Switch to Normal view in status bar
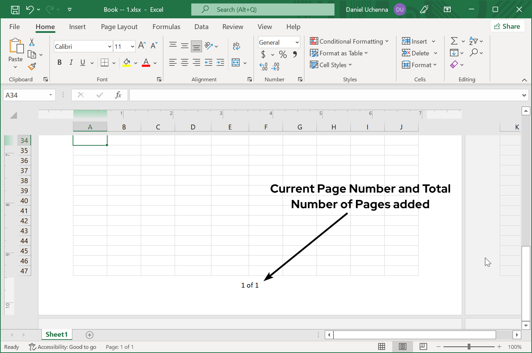 pos(382,346)
